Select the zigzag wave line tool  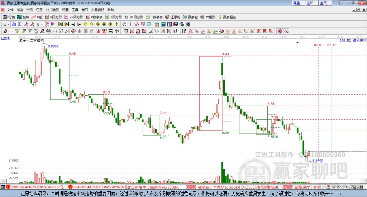pyautogui.click(x=157, y=31)
